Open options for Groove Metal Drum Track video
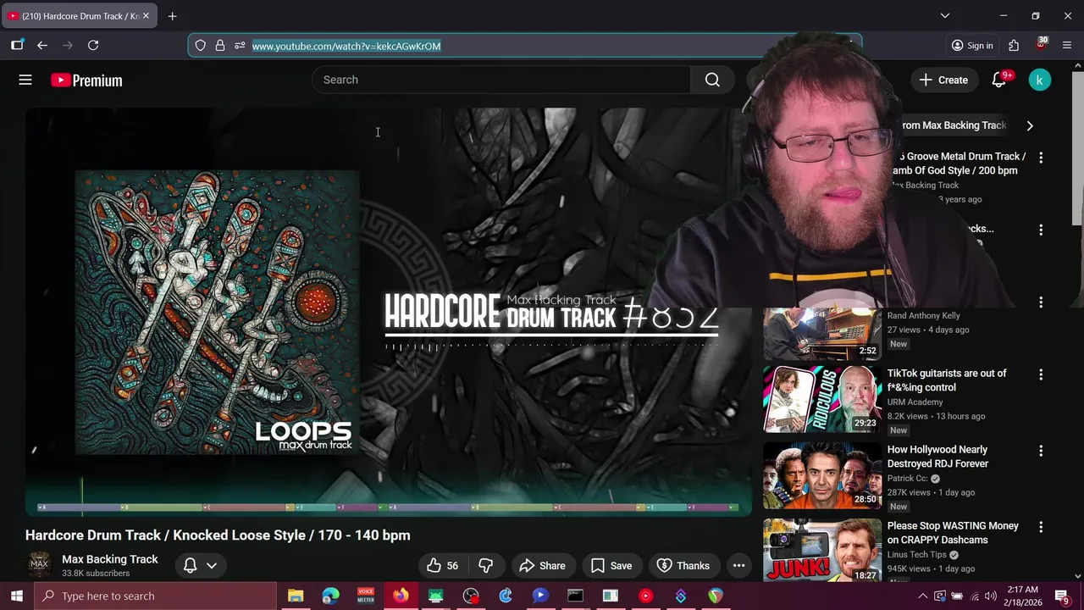 [1041, 158]
